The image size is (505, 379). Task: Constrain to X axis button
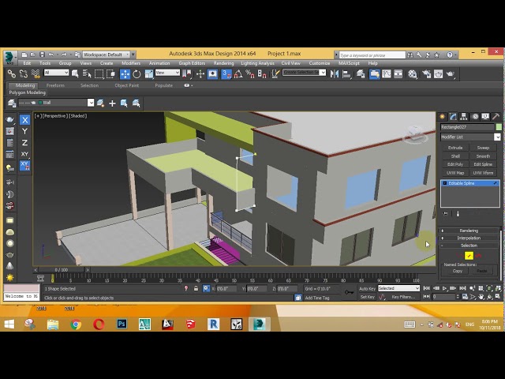[24, 120]
